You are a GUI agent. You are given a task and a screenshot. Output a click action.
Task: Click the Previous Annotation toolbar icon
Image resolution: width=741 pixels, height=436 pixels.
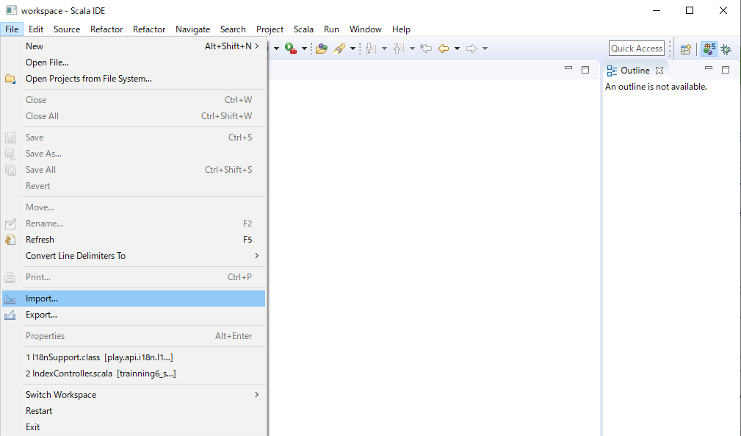[399, 49]
